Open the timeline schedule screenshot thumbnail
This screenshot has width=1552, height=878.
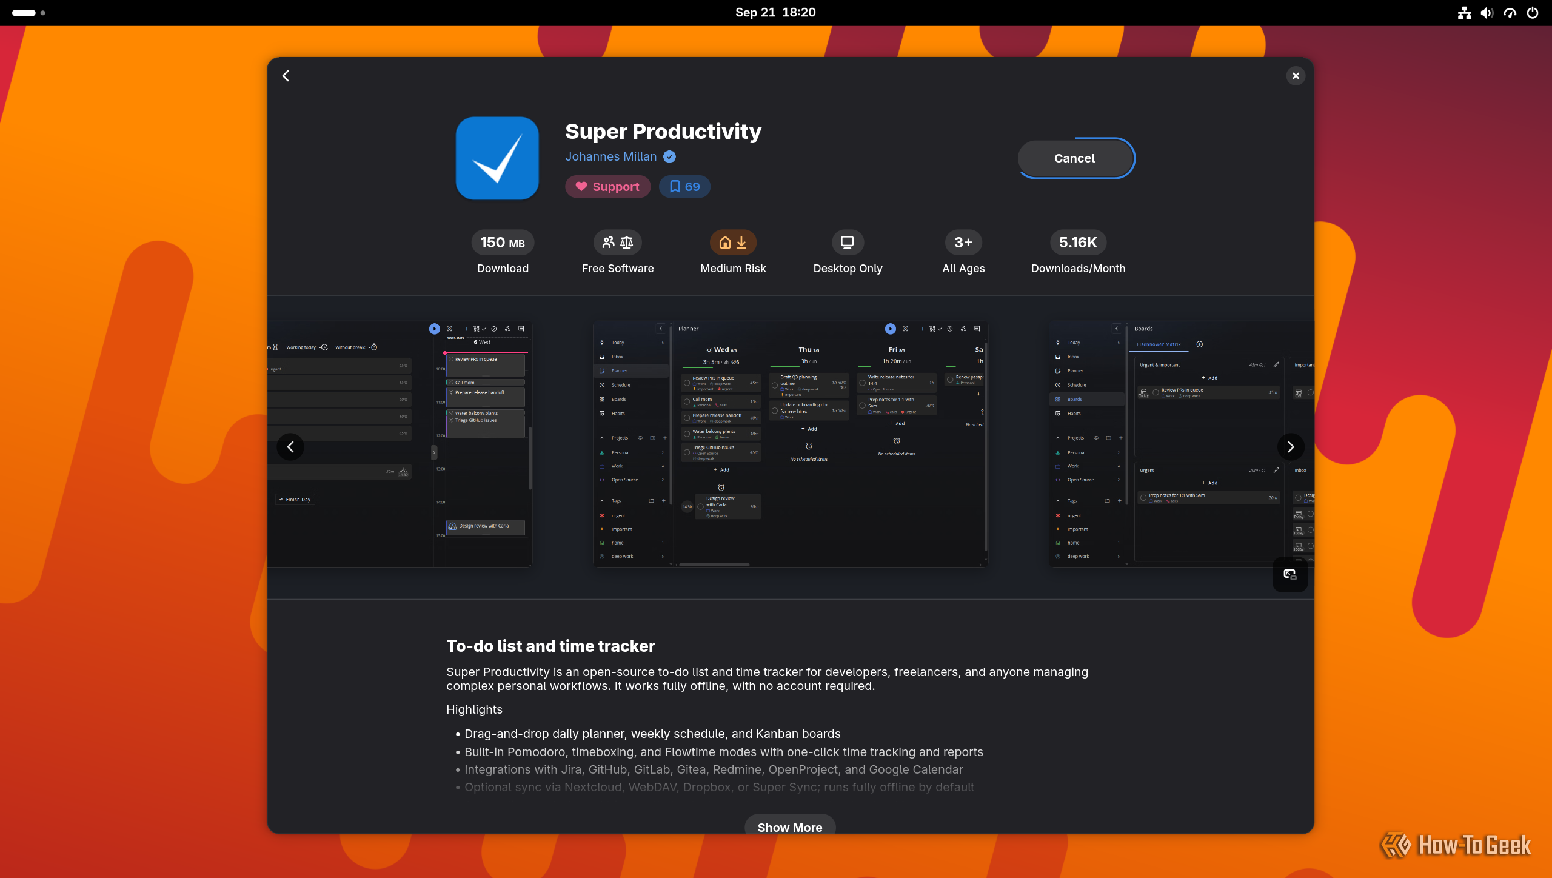[400, 444]
